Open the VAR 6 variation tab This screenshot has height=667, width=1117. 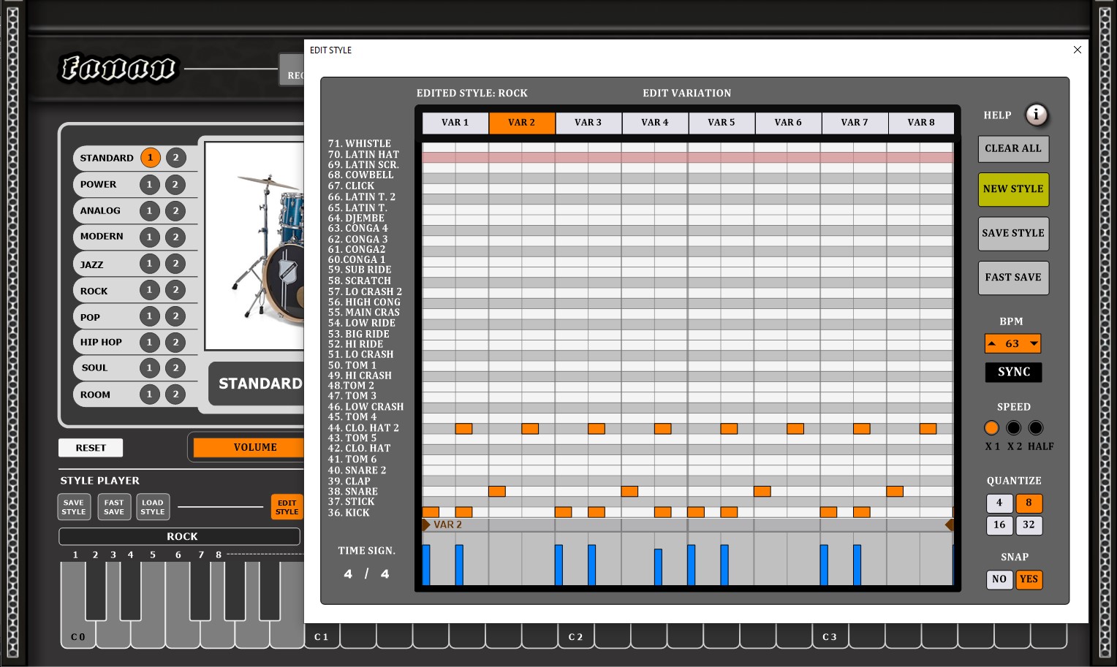[x=788, y=123]
